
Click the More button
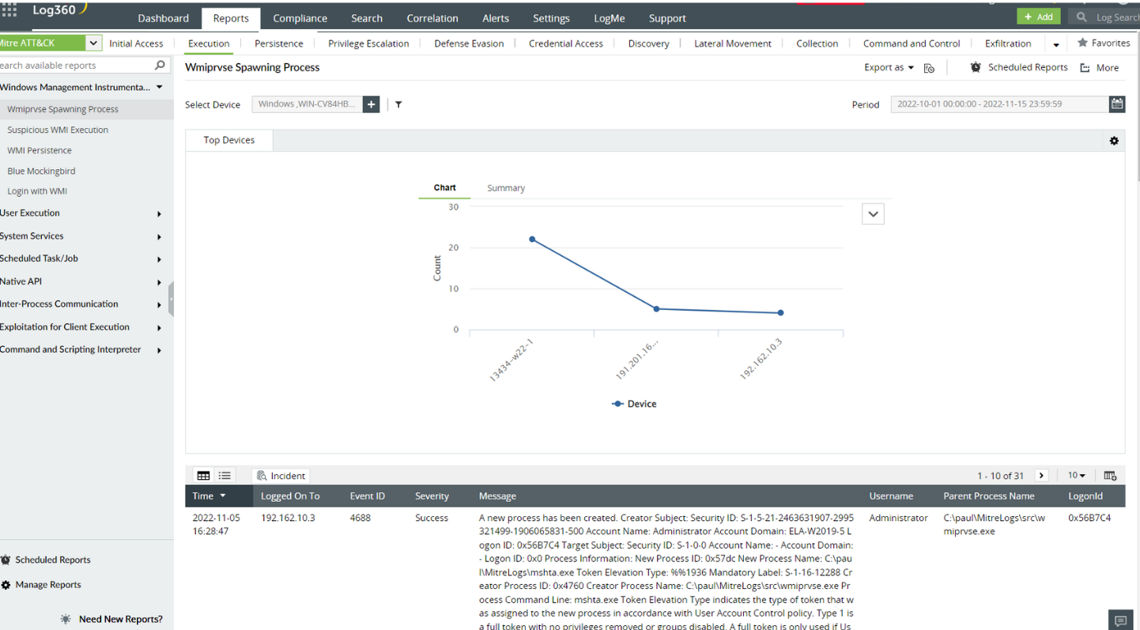pos(1100,68)
